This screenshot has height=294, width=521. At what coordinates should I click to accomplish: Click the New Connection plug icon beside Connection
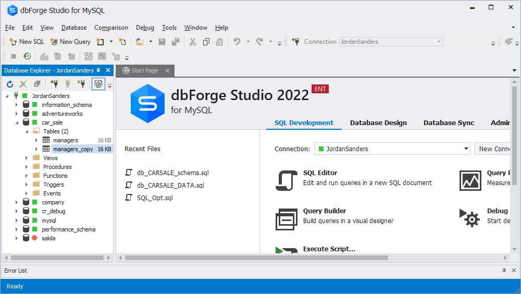coord(295,42)
